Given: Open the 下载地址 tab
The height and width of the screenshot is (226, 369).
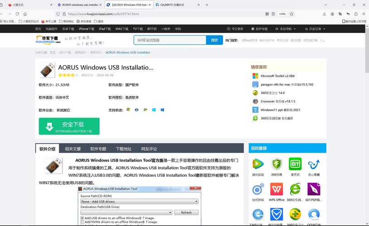Looking at the screenshot, I should click(x=124, y=149).
